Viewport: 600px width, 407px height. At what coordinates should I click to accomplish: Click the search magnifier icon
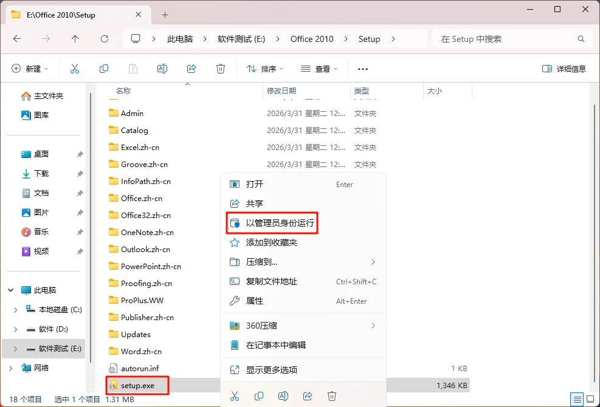click(x=581, y=39)
